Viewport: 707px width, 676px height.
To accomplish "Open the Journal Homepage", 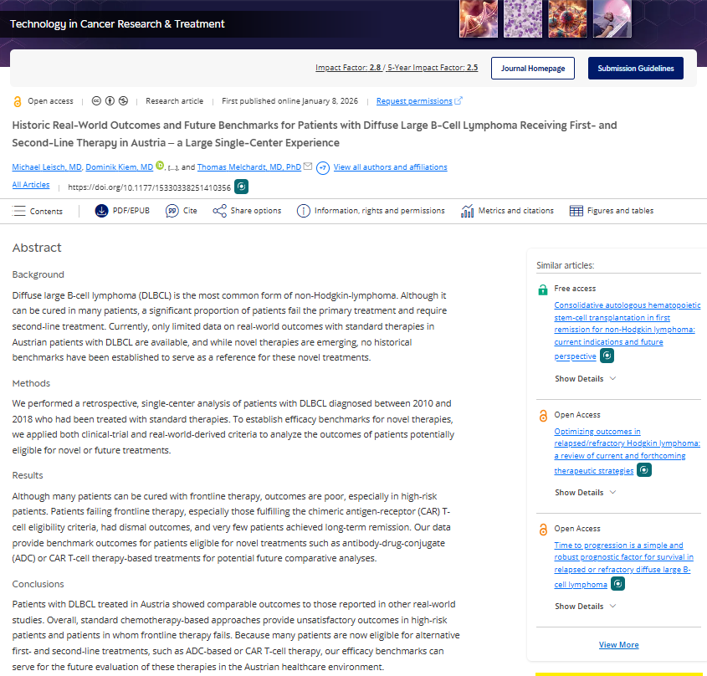I will pyautogui.click(x=533, y=69).
